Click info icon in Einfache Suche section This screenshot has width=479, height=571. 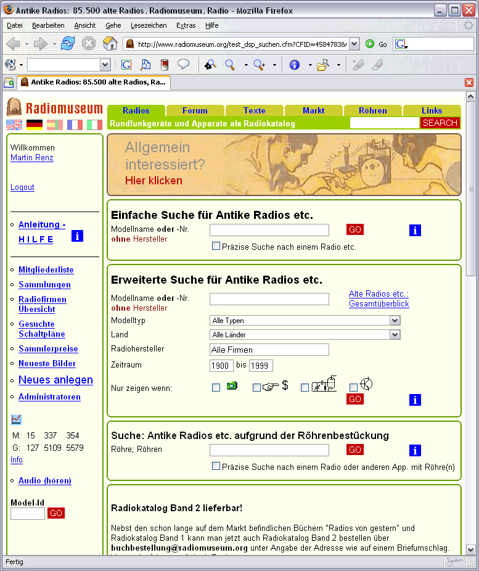[415, 230]
